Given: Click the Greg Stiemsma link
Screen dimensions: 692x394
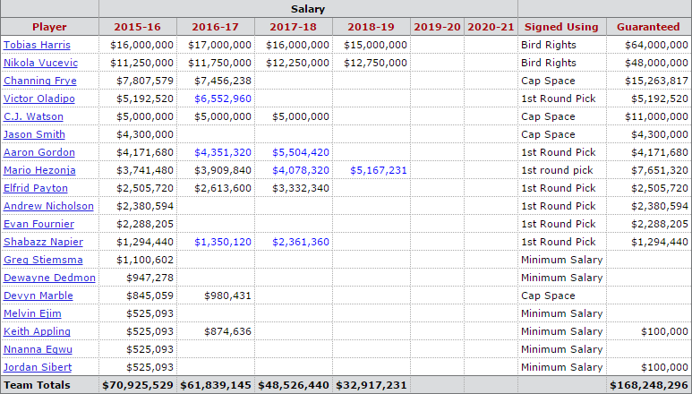Looking at the screenshot, I should tap(43, 260).
